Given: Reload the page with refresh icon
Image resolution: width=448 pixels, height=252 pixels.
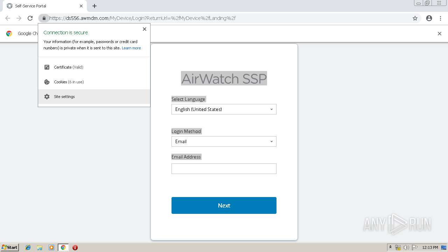Looking at the screenshot, I should (30, 18).
